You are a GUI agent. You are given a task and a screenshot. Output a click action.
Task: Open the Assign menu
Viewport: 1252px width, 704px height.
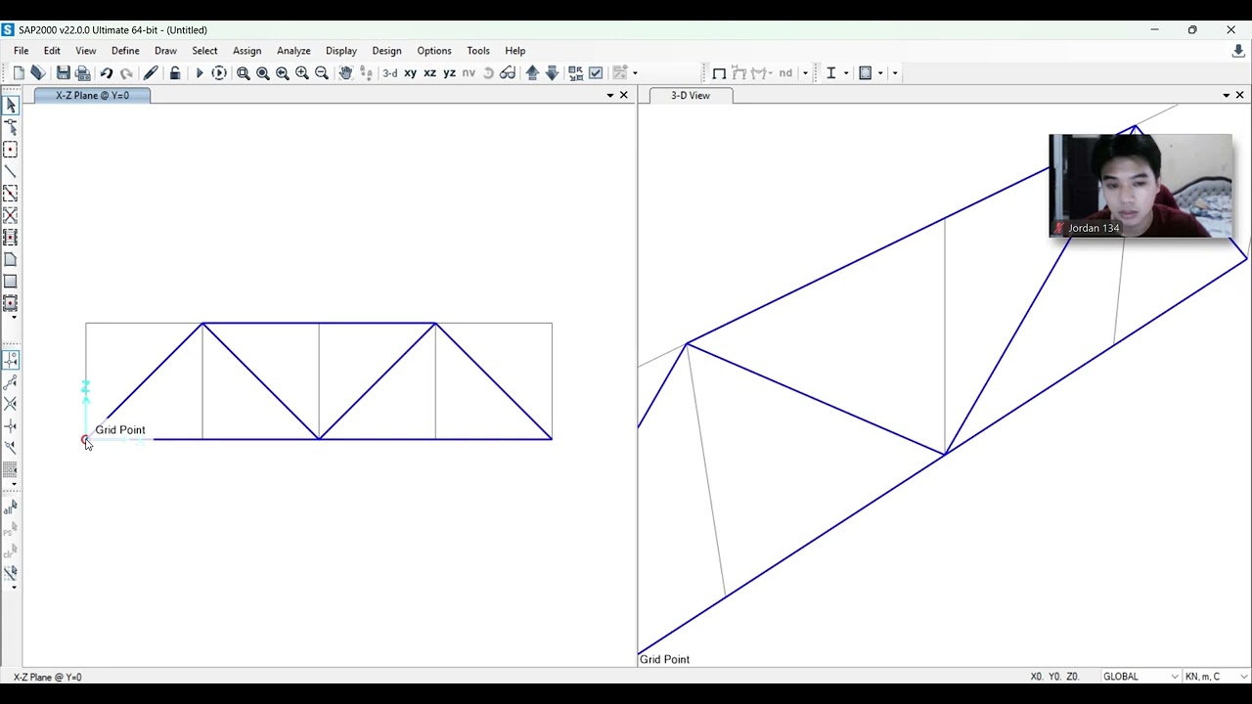tap(246, 51)
